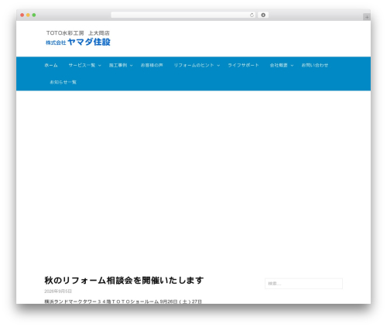
Task: Open the ホーム menu item
Action: coord(51,65)
